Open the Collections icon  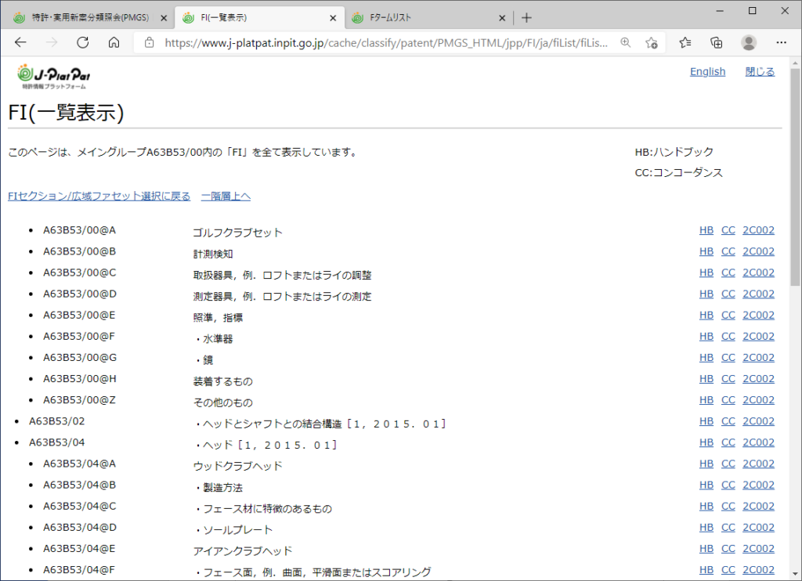(716, 42)
